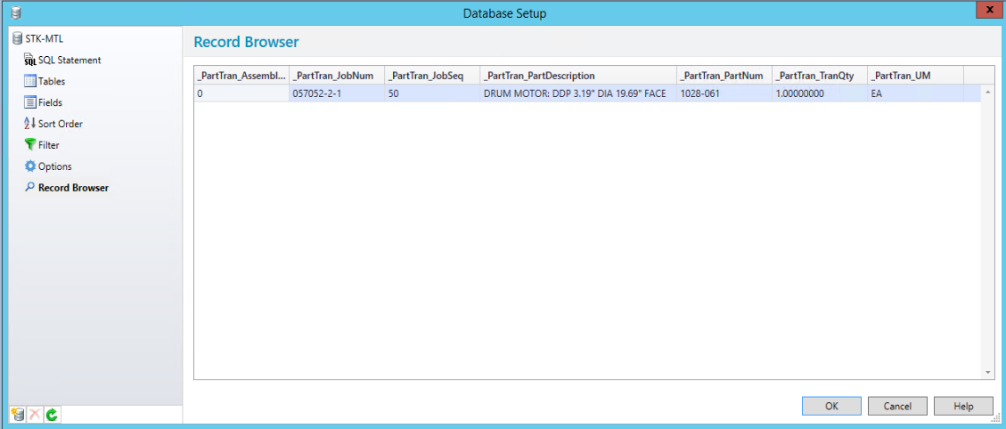Open the Options page
This screenshot has width=1006, height=429.
coord(48,166)
